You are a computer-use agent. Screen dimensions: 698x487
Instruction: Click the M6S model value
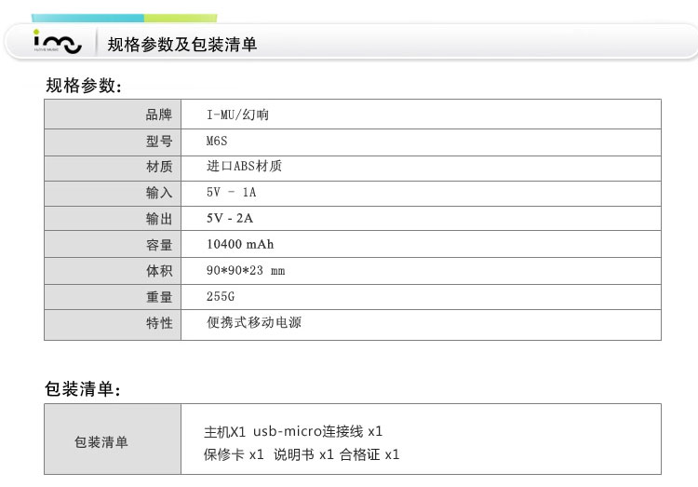click(x=217, y=142)
